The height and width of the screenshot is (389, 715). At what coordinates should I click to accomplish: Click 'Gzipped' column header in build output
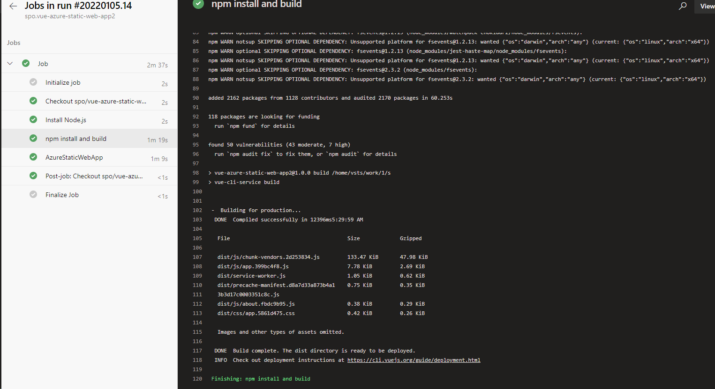coord(411,238)
